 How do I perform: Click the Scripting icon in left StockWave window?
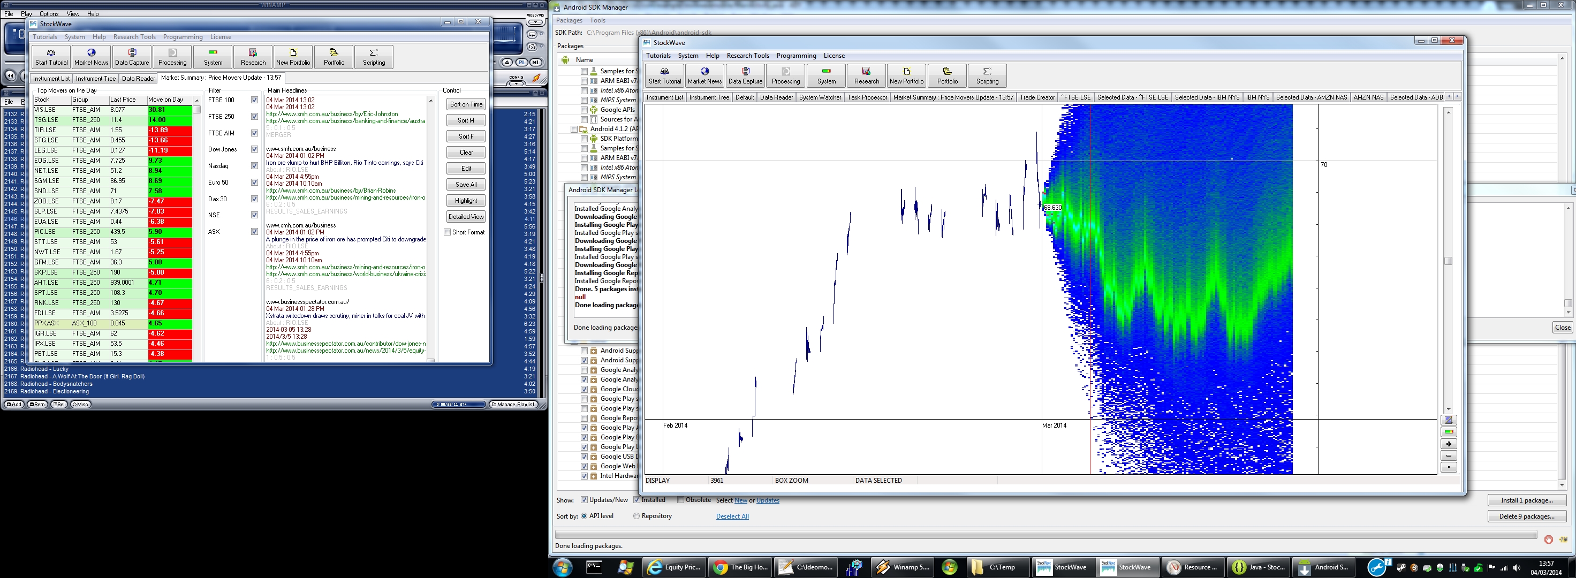click(374, 57)
